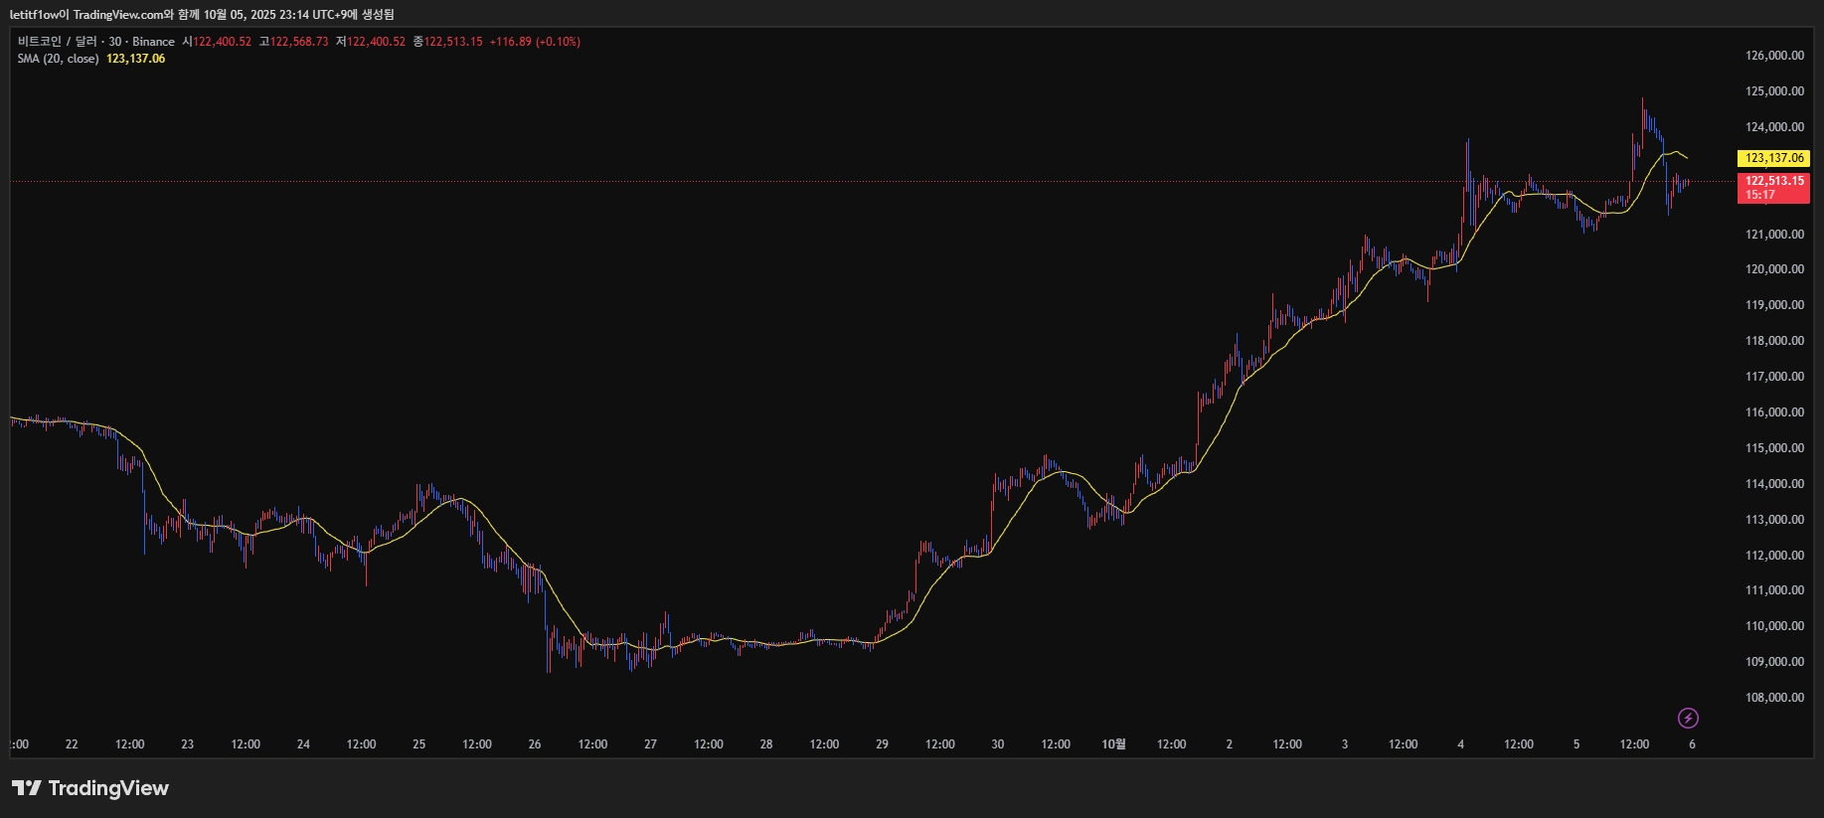Click the yellow SMA legend value 123,137.06

tap(135, 59)
